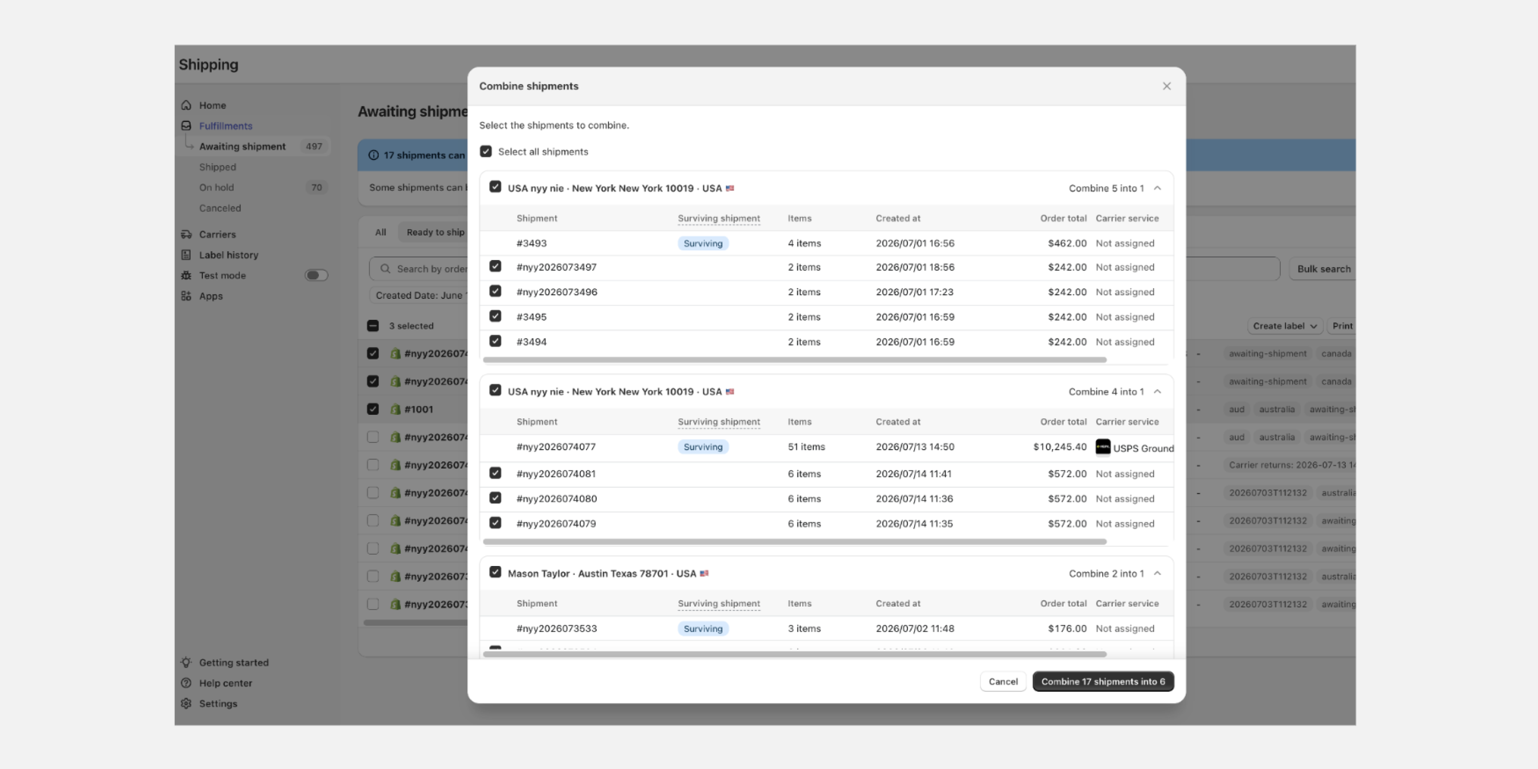The image size is (1538, 769).
Task: Click Shopify icon beside order #1001
Action: [x=395, y=409]
